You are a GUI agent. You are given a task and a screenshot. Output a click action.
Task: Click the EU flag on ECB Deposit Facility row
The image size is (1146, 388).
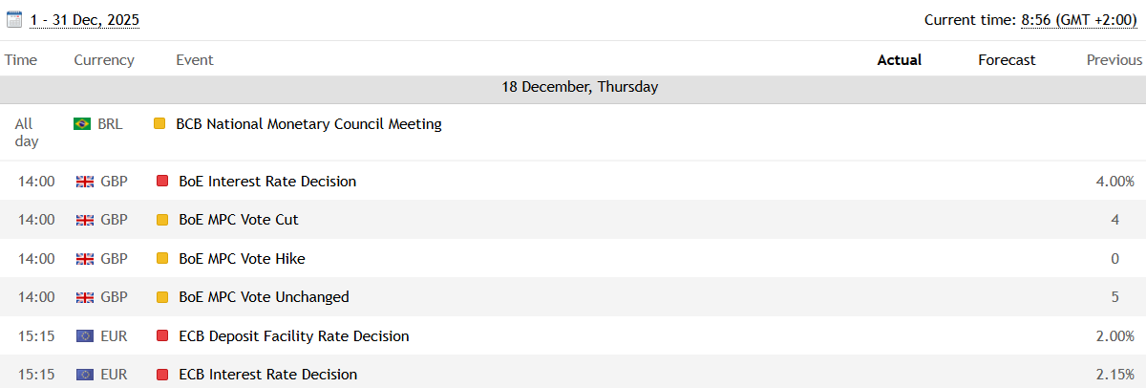(x=85, y=336)
